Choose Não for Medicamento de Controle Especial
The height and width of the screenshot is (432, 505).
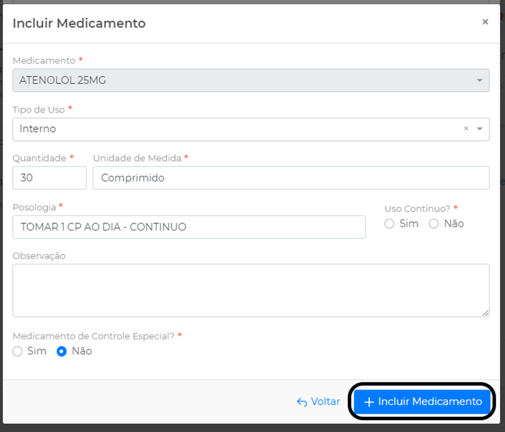(62, 351)
